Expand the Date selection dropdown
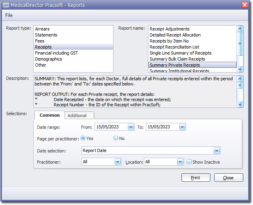Screen dimensions: 253x205 [217, 151]
